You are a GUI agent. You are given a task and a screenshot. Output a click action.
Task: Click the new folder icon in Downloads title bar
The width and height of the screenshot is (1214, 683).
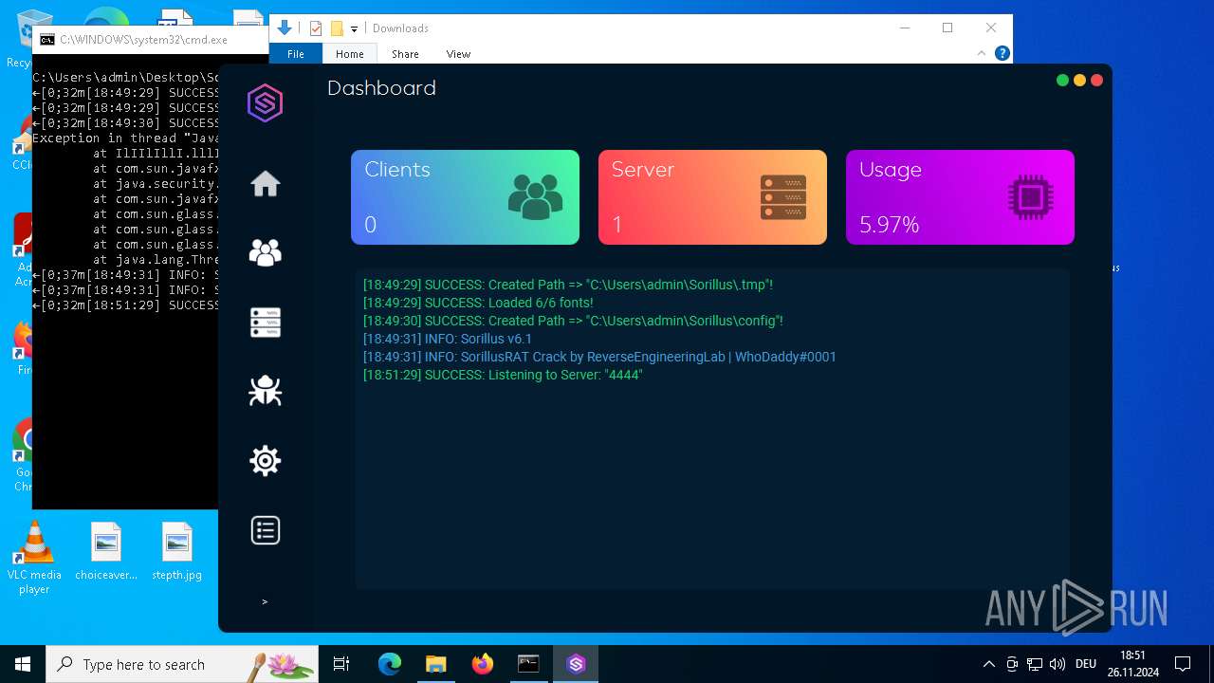click(337, 28)
